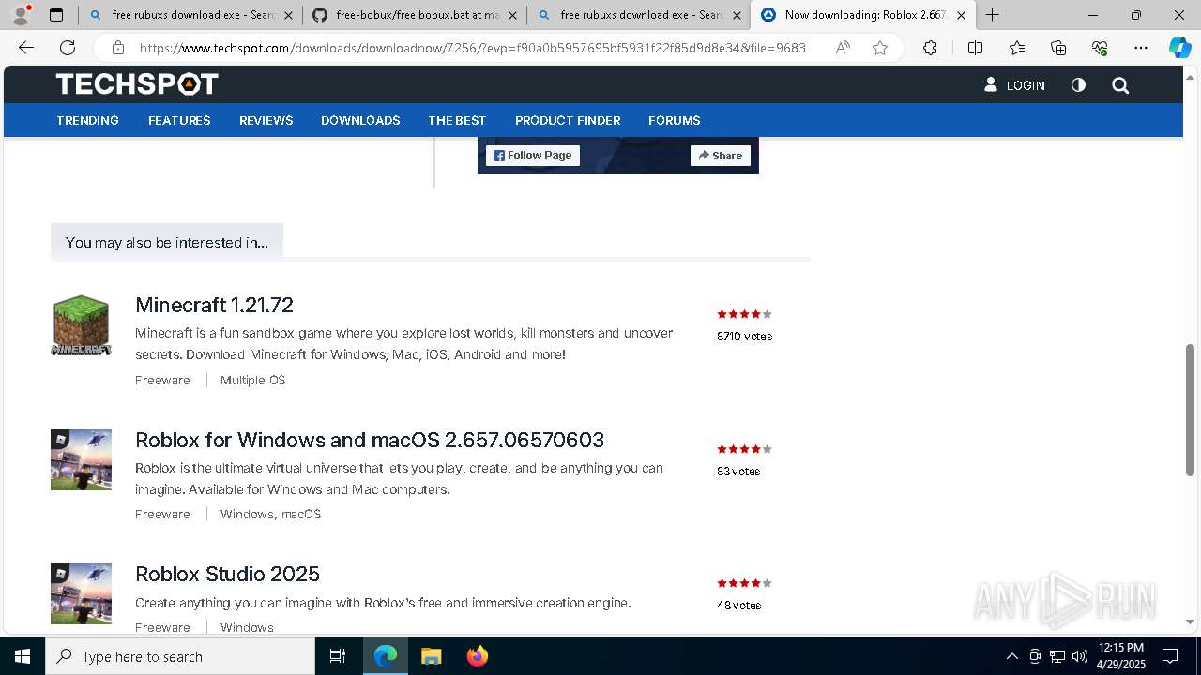The width and height of the screenshot is (1201, 675).
Task: Click the Read aloud icon
Action: pos(843,48)
